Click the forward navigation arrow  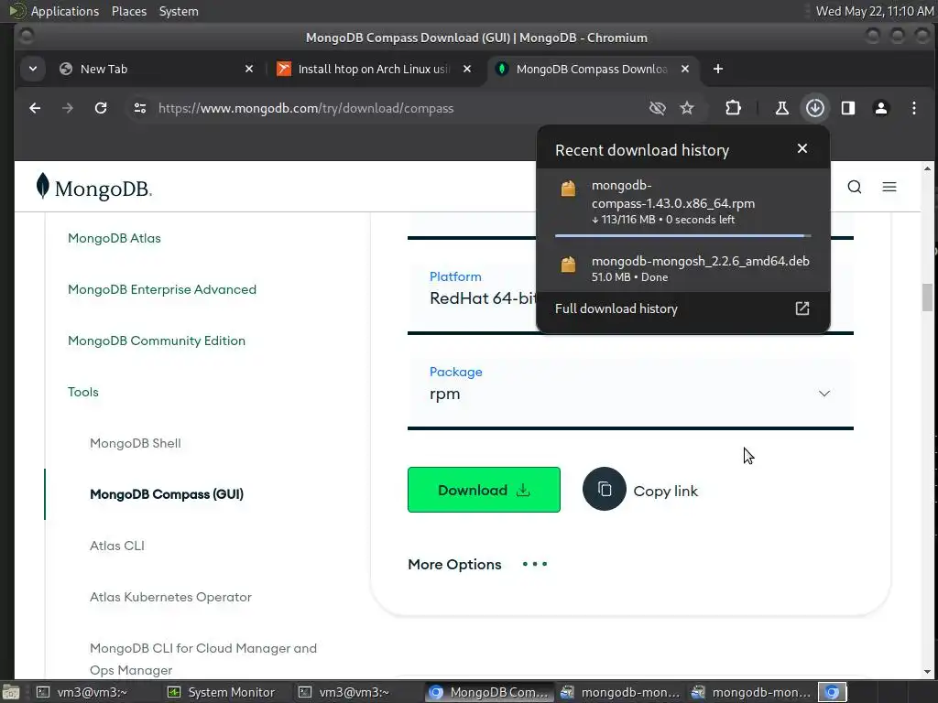[68, 108]
